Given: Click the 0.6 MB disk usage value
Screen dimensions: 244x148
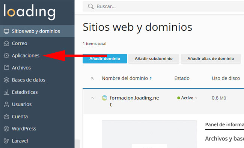Looking at the screenshot, I should click(219, 98).
